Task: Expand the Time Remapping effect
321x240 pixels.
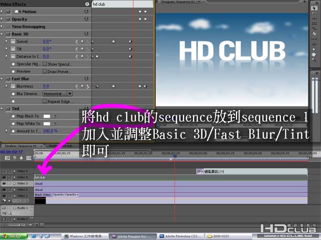Action: pos(2,26)
